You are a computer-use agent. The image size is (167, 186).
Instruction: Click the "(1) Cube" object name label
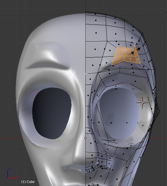point(28,182)
